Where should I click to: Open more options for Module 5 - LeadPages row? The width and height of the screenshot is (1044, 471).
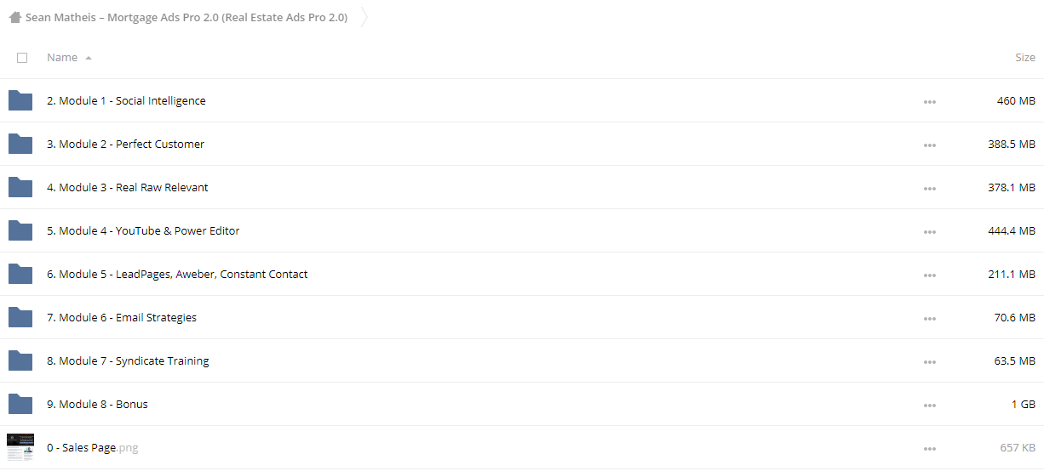point(929,275)
